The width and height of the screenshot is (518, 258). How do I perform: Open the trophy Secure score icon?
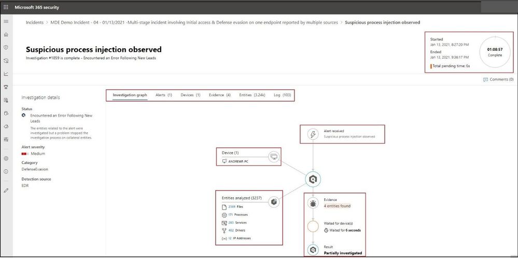[6, 87]
